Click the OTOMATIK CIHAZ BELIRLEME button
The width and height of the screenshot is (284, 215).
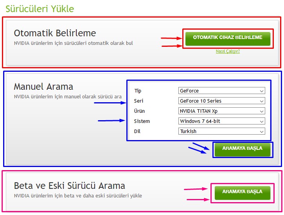pos(228,39)
